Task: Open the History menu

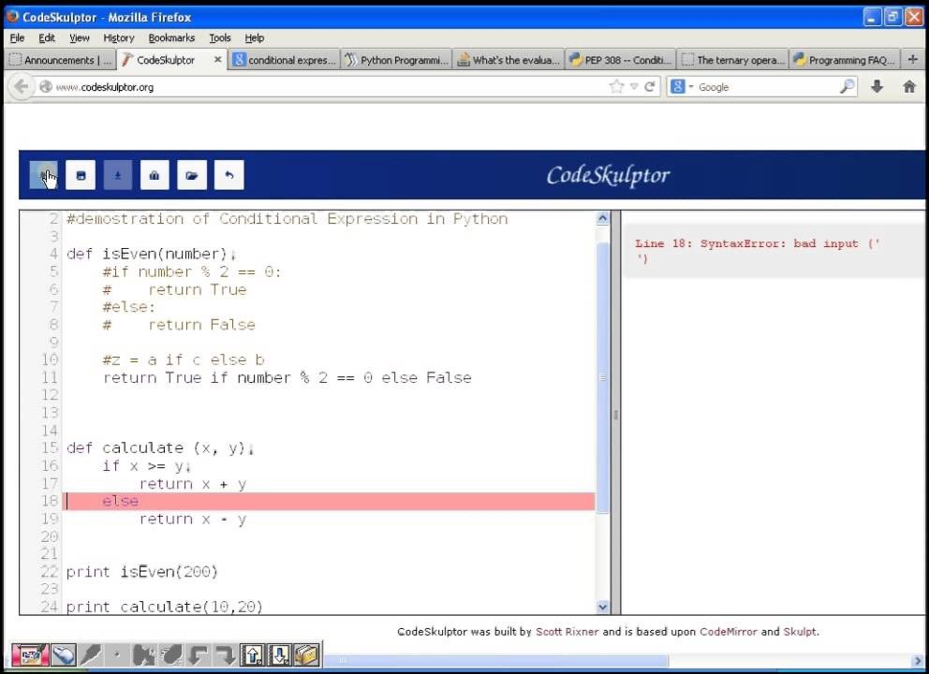Action: pos(119,37)
